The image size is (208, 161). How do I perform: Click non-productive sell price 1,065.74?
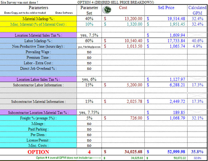tap(177, 46)
